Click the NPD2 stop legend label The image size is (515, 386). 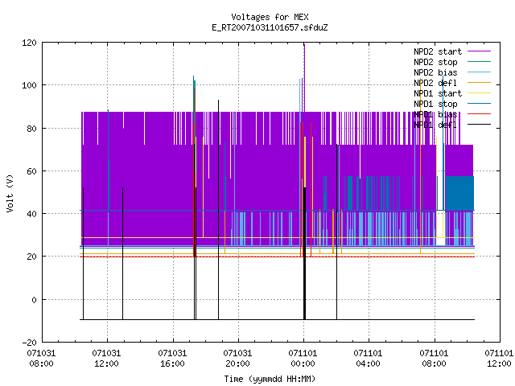click(435, 62)
